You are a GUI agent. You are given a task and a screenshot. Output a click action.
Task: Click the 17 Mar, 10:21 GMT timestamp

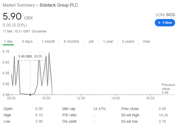[x=16, y=31]
